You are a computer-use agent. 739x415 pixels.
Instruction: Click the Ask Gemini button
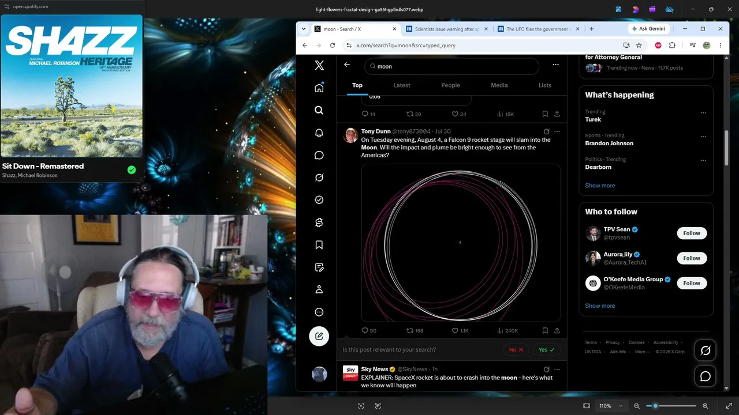[x=648, y=29]
